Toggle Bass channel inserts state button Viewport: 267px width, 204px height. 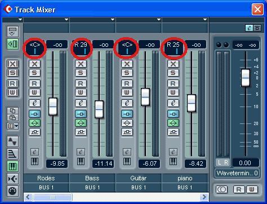pos(81,114)
